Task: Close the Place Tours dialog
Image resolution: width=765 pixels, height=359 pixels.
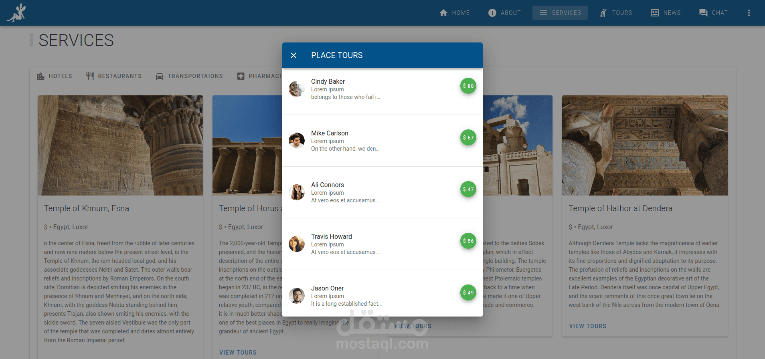Action: pyautogui.click(x=293, y=55)
